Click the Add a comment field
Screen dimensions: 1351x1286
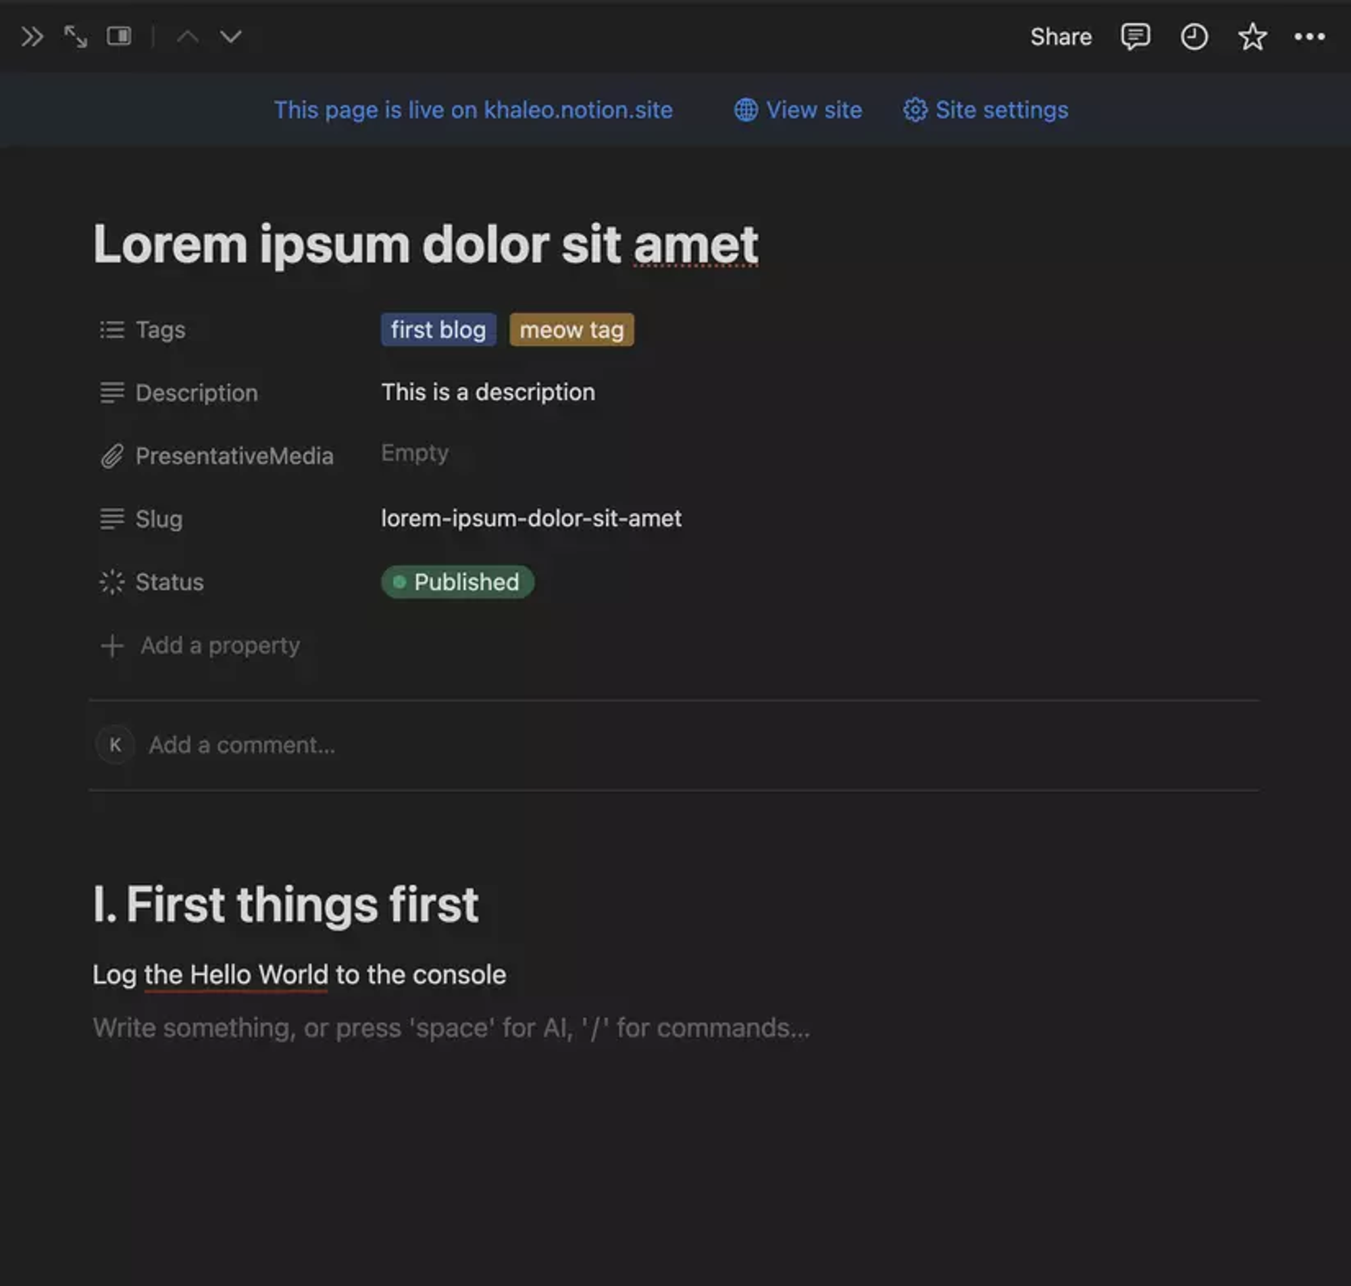[242, 745]
